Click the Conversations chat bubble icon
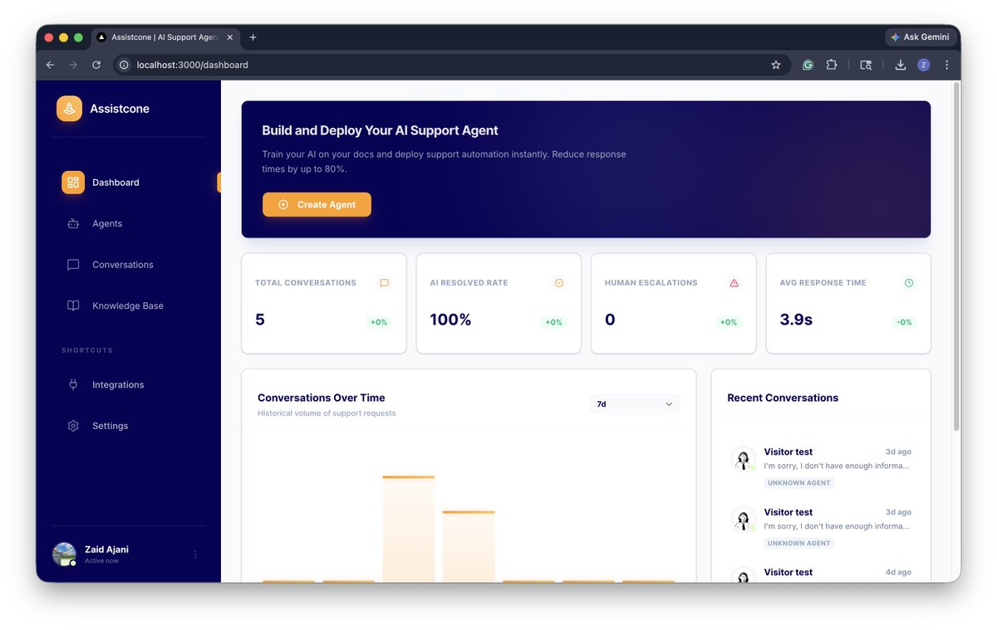The height and width of the screenshot is (630, 997). 73,265
